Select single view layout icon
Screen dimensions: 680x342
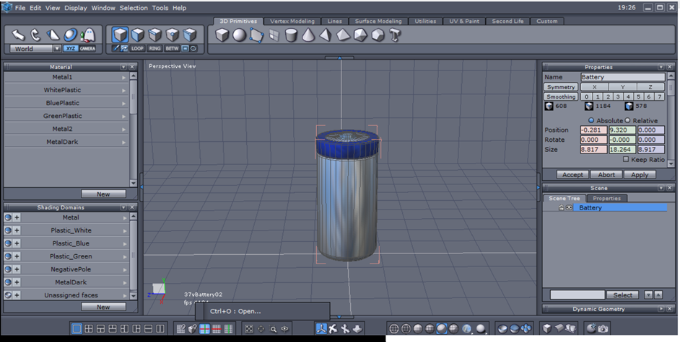click(x=77, y=328)
